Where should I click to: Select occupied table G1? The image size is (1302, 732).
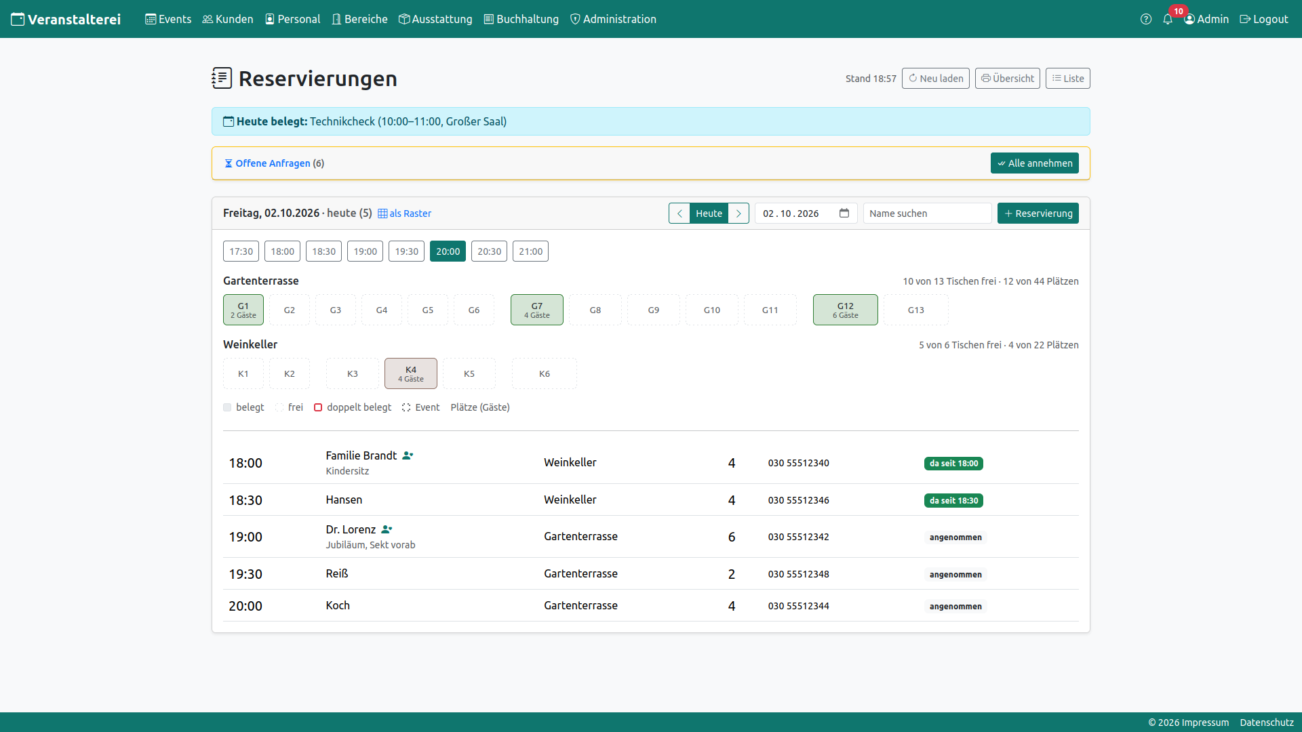243,310
